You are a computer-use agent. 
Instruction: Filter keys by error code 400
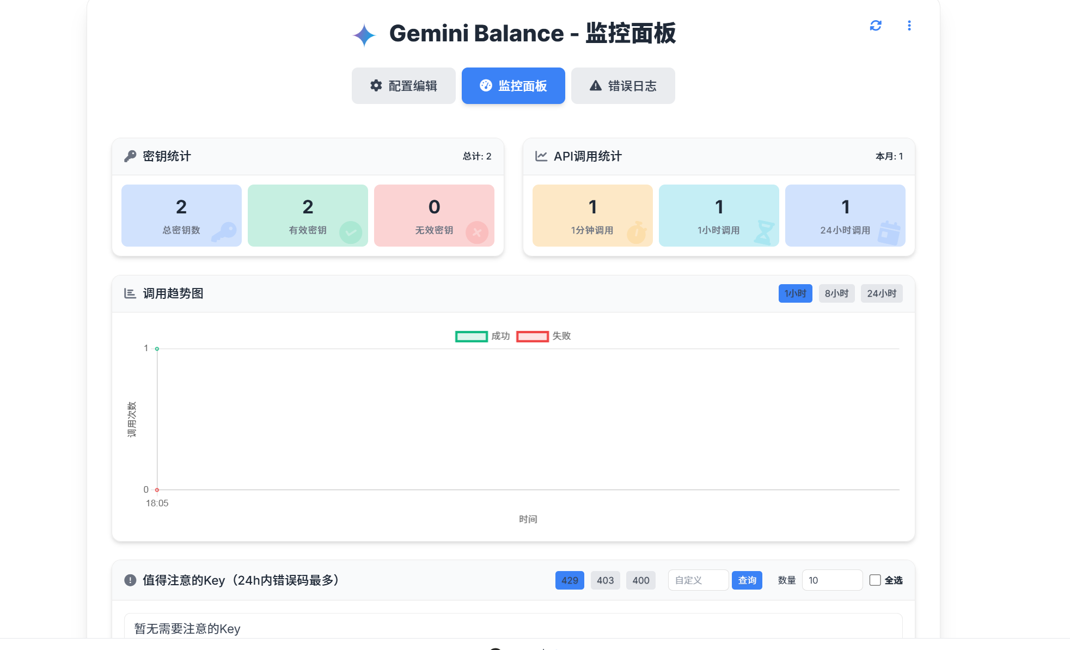click(641, 580)
